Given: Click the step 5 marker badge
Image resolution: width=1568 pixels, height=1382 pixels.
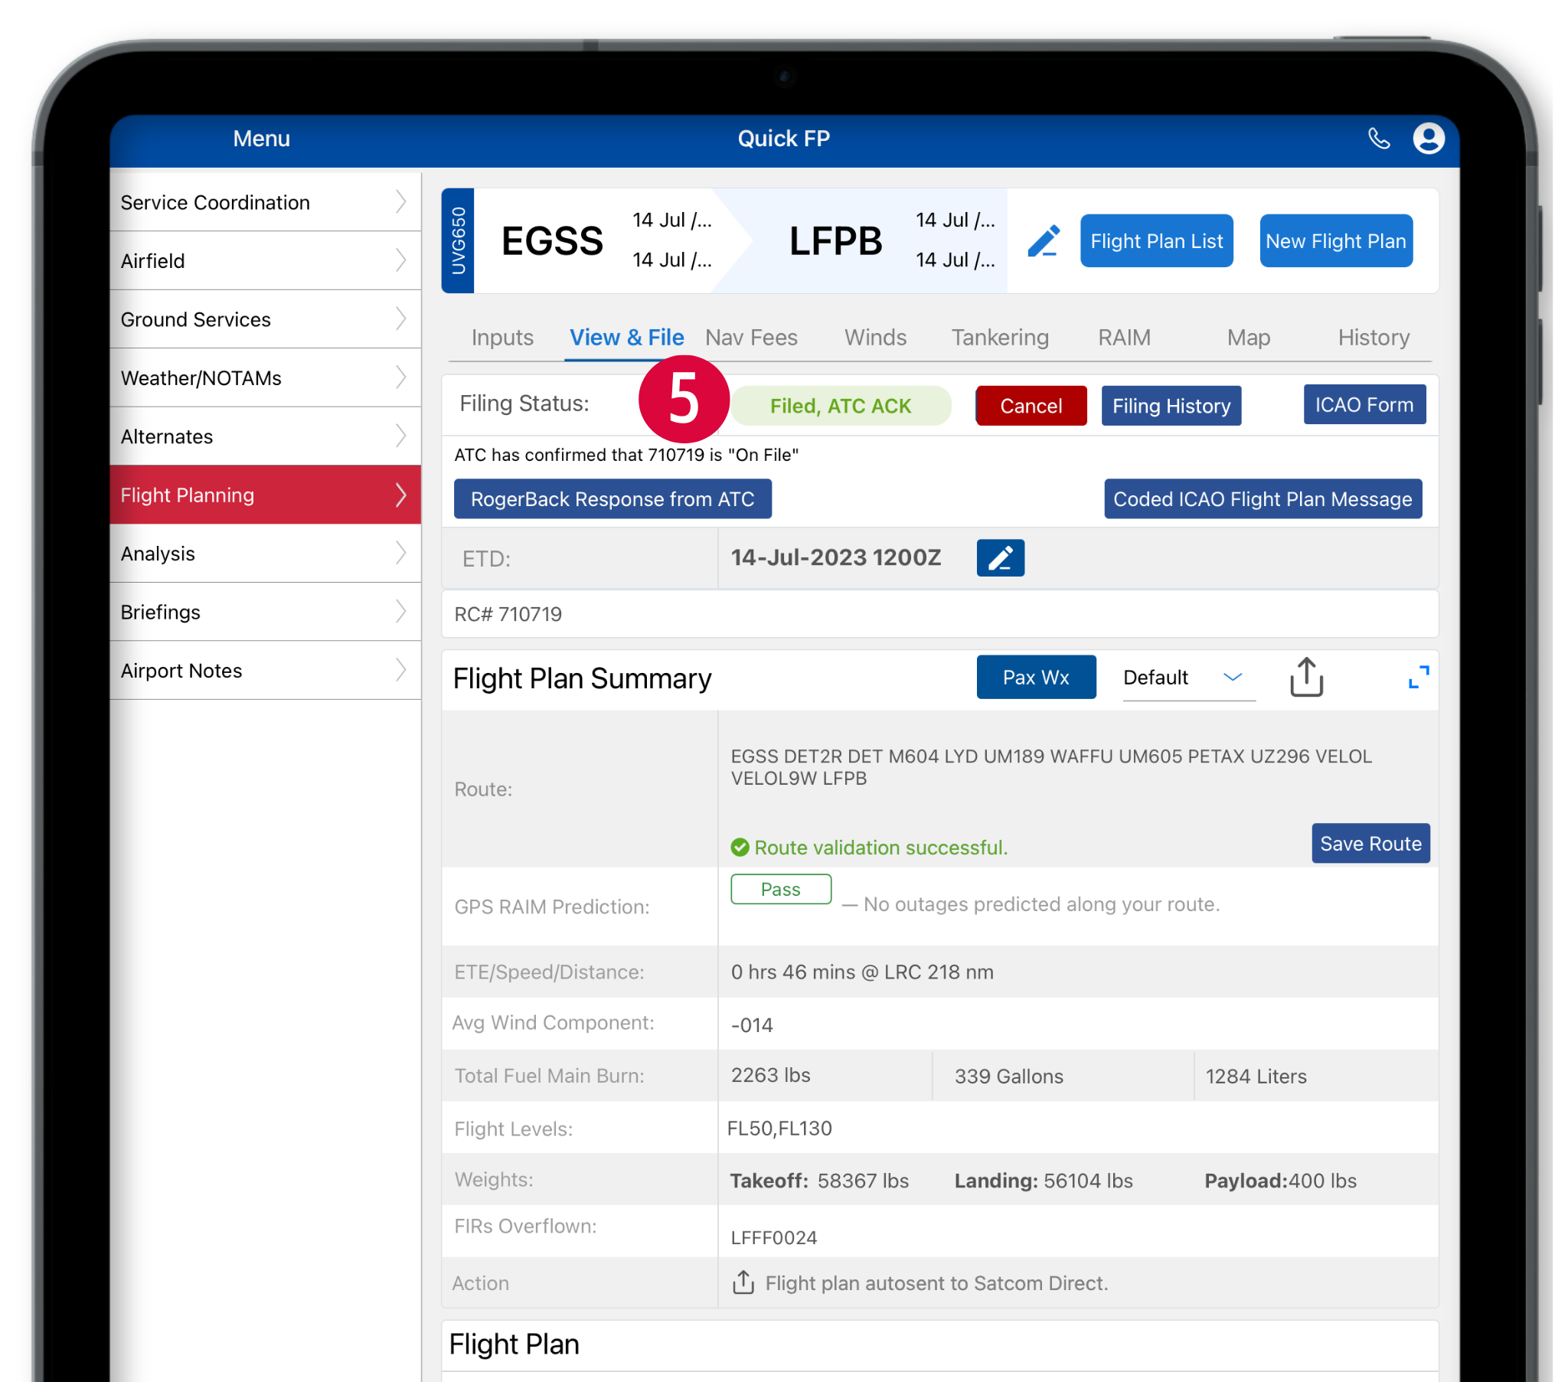Looking at the screenshot, I should click(x=683, y=400).
